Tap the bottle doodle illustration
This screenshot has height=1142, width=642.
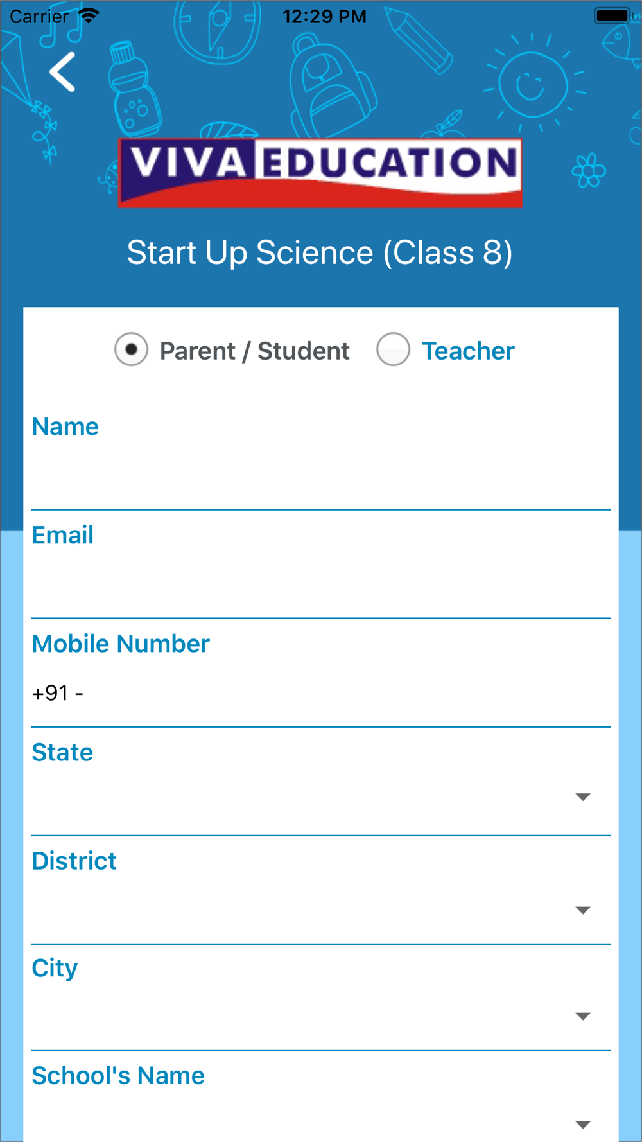pos(134,90)
